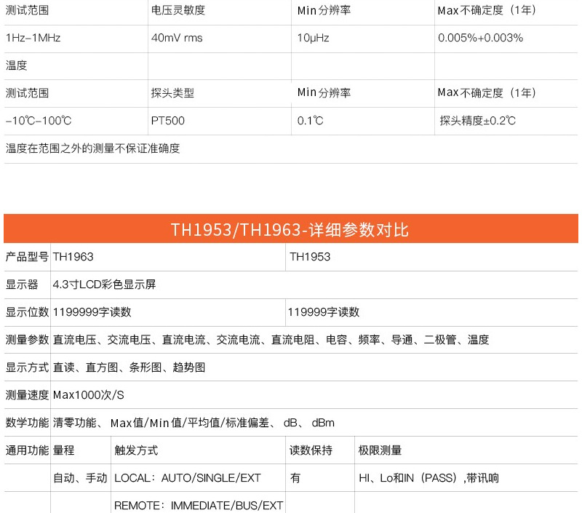Image resolution: width=582 pixels, height=513 pixels.
Task: Click the Max1000次/S speed value
Action: click(x=88, y=395)
